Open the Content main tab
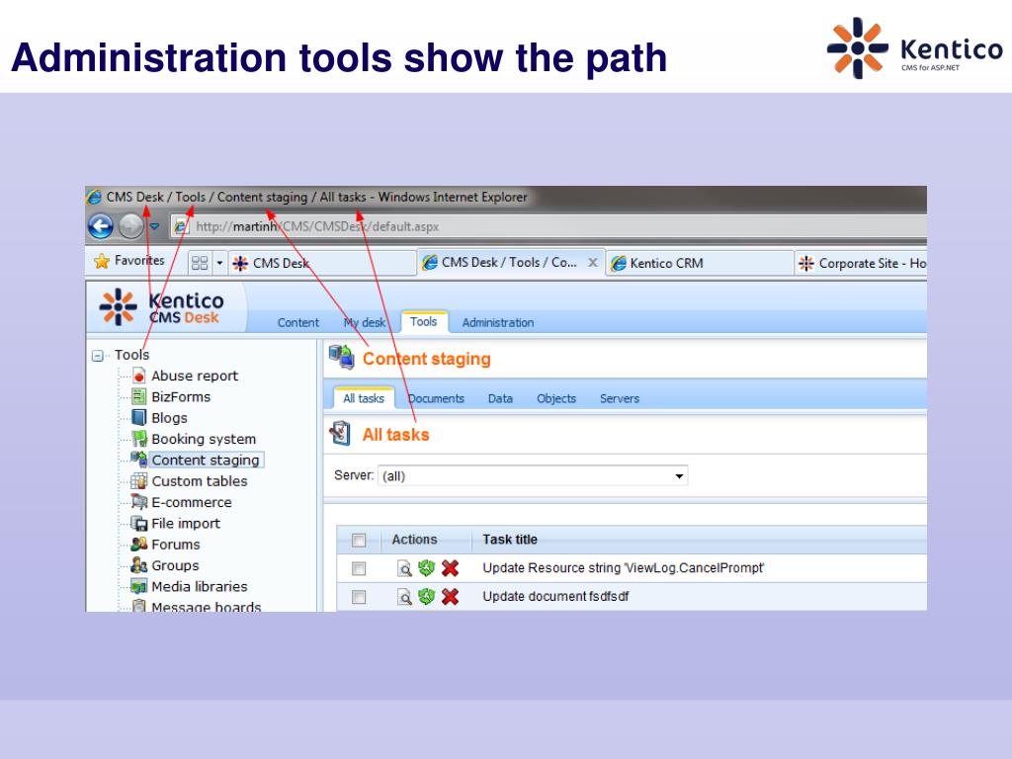This screenshot has width=1012, height=759. 298,323
